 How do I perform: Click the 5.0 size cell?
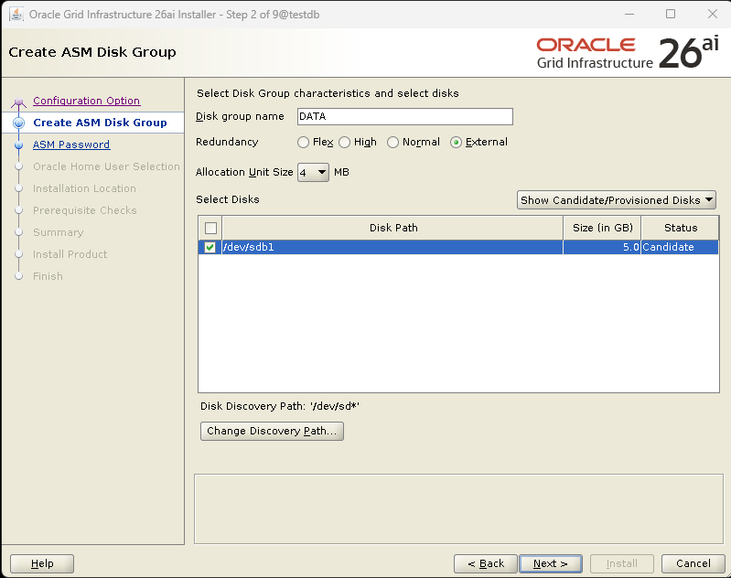[602, 247]
